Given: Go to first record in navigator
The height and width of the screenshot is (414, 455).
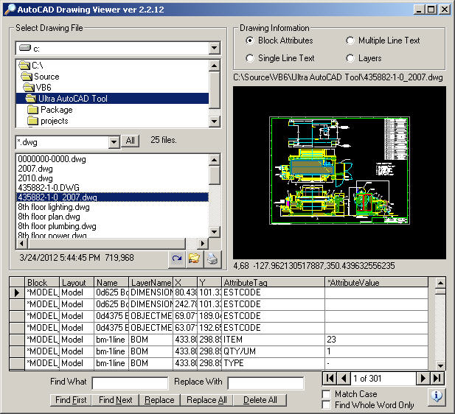Looking at the screenshot, I should point(329,378).
